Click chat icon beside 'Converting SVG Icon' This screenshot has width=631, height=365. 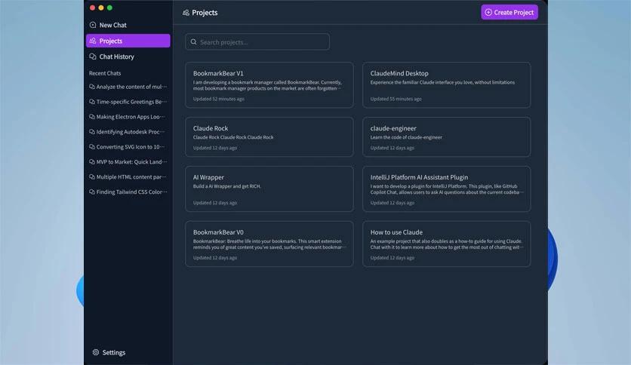click(x=92, y=147)
